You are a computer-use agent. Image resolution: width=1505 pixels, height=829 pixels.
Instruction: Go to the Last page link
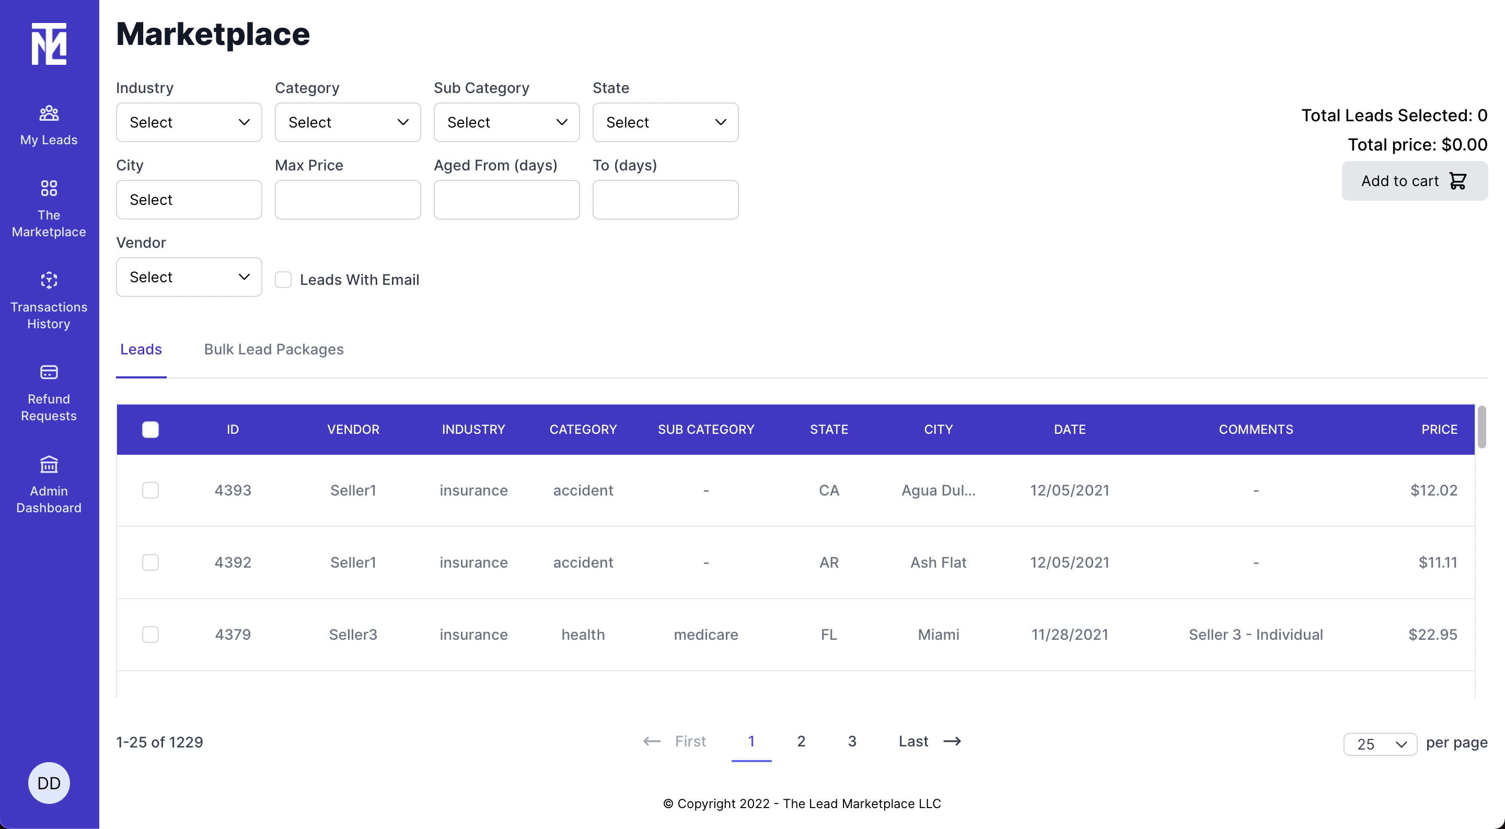[913, 741]
